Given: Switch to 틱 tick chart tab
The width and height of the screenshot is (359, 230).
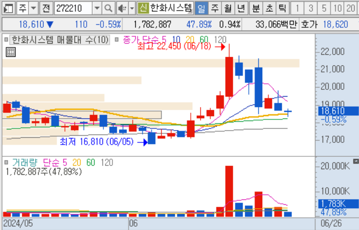Looking at the screenshot, I should 282,8.
